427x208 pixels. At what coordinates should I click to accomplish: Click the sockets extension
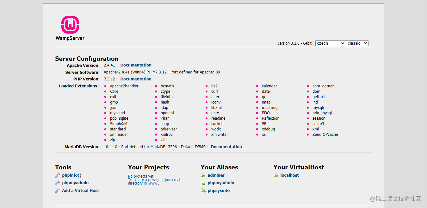[x=218, y=124]
